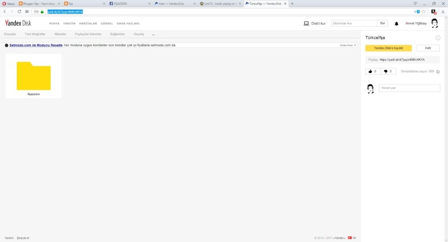The image size is (448, 242).
Task: Click the Yandex.Disk'e kaydet button
Action: click(389, 48)
